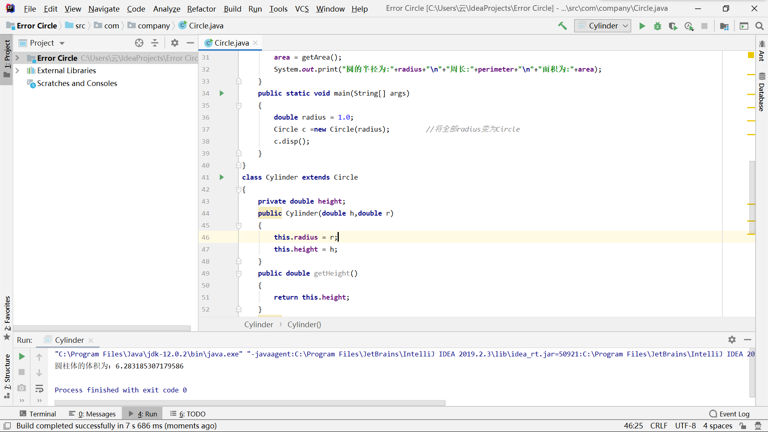This screenshot has width=768, height=432.
Task: Click the UTF-8 encoding selector
Action: [x=685, y=426]
